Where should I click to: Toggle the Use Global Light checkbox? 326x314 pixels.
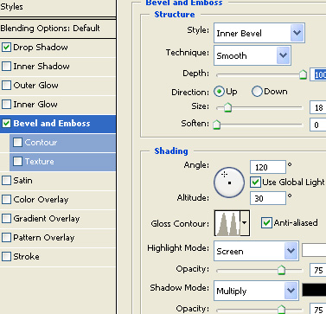[255, 183]
